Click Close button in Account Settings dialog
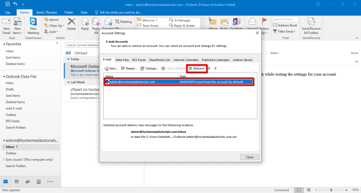Image resolution: width=361 pixels, height=193 pixels. click(x=250, y=157)
